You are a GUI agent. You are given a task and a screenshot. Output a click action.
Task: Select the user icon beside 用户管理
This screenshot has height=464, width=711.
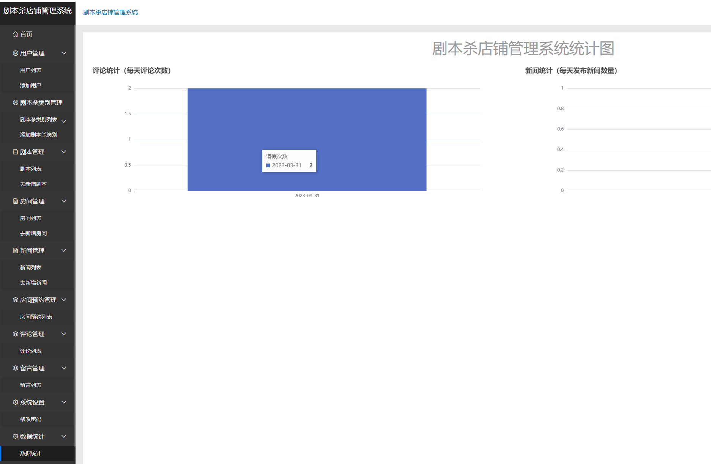[x=15, y=53]
